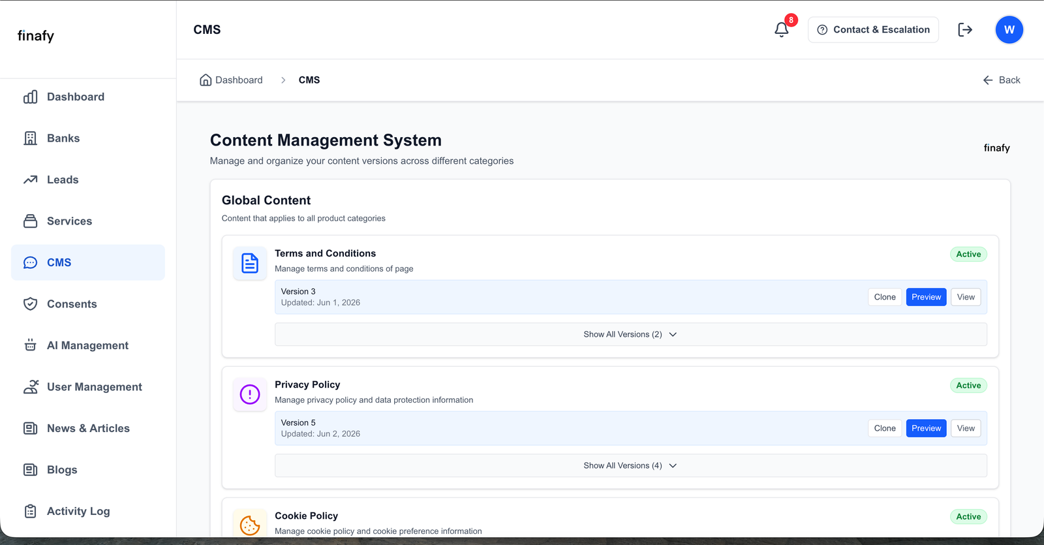
Task: Open the notifications bell icon
Action: tap(781, 30)
